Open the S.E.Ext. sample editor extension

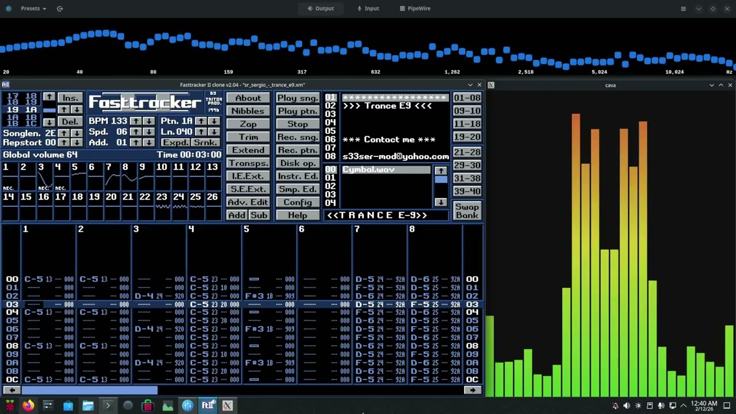click(x=248, y=189)
